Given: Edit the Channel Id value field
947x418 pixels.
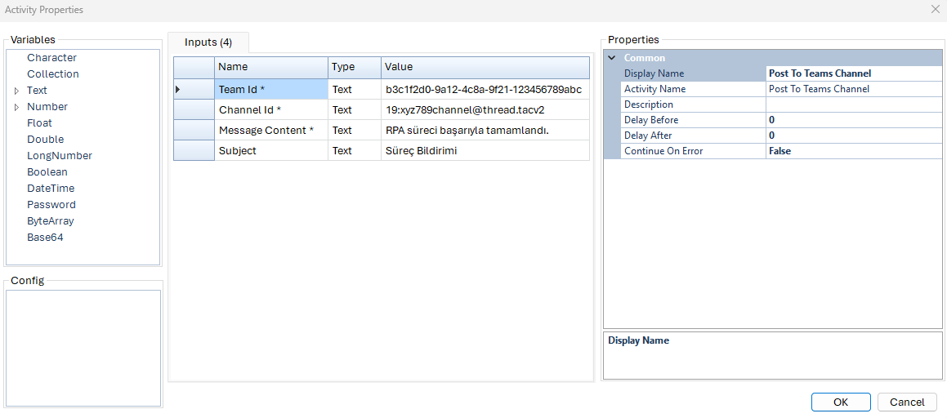Looking at the screenshot, I should click(x=484, y=110).
